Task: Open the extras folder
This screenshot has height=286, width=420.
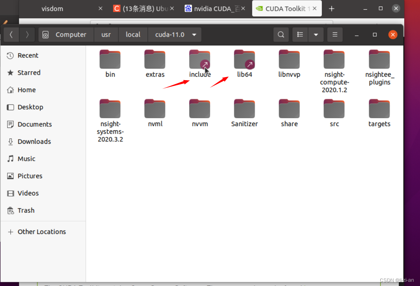Action: coord(155,64)
